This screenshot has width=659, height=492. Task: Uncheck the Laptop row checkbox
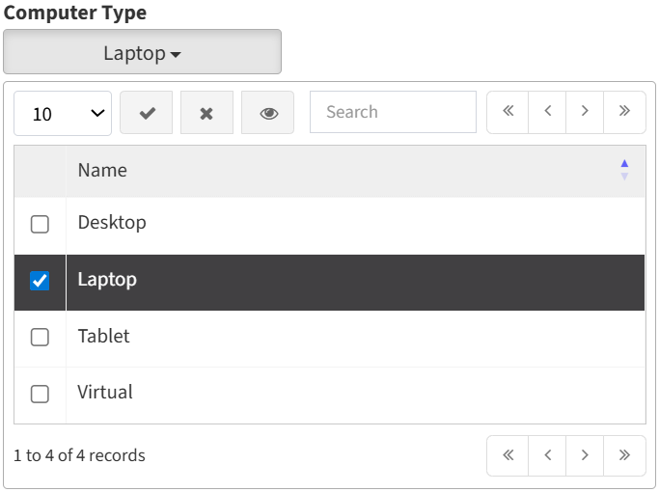click(40, 281)
